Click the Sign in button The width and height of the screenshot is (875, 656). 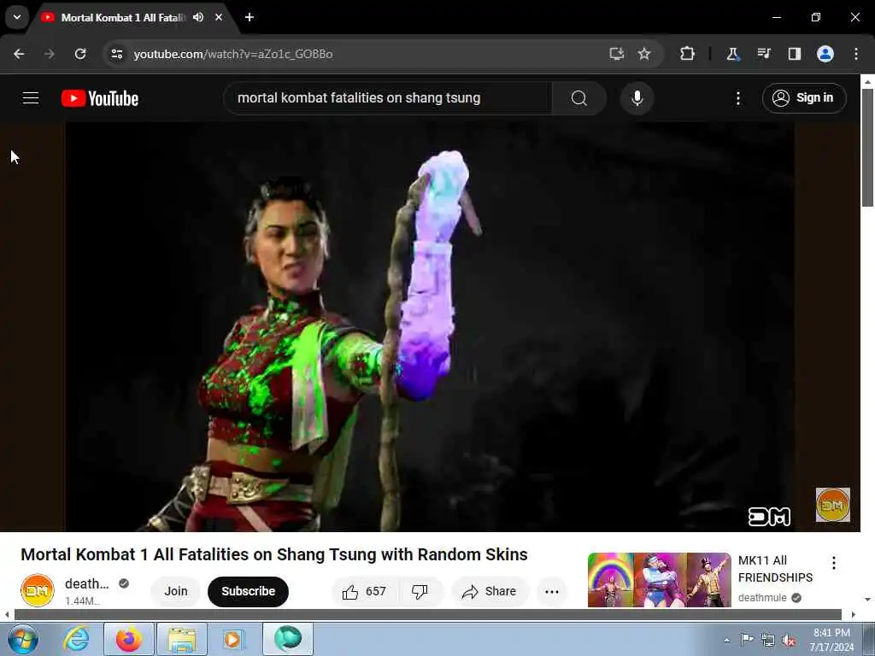(803, 98)
